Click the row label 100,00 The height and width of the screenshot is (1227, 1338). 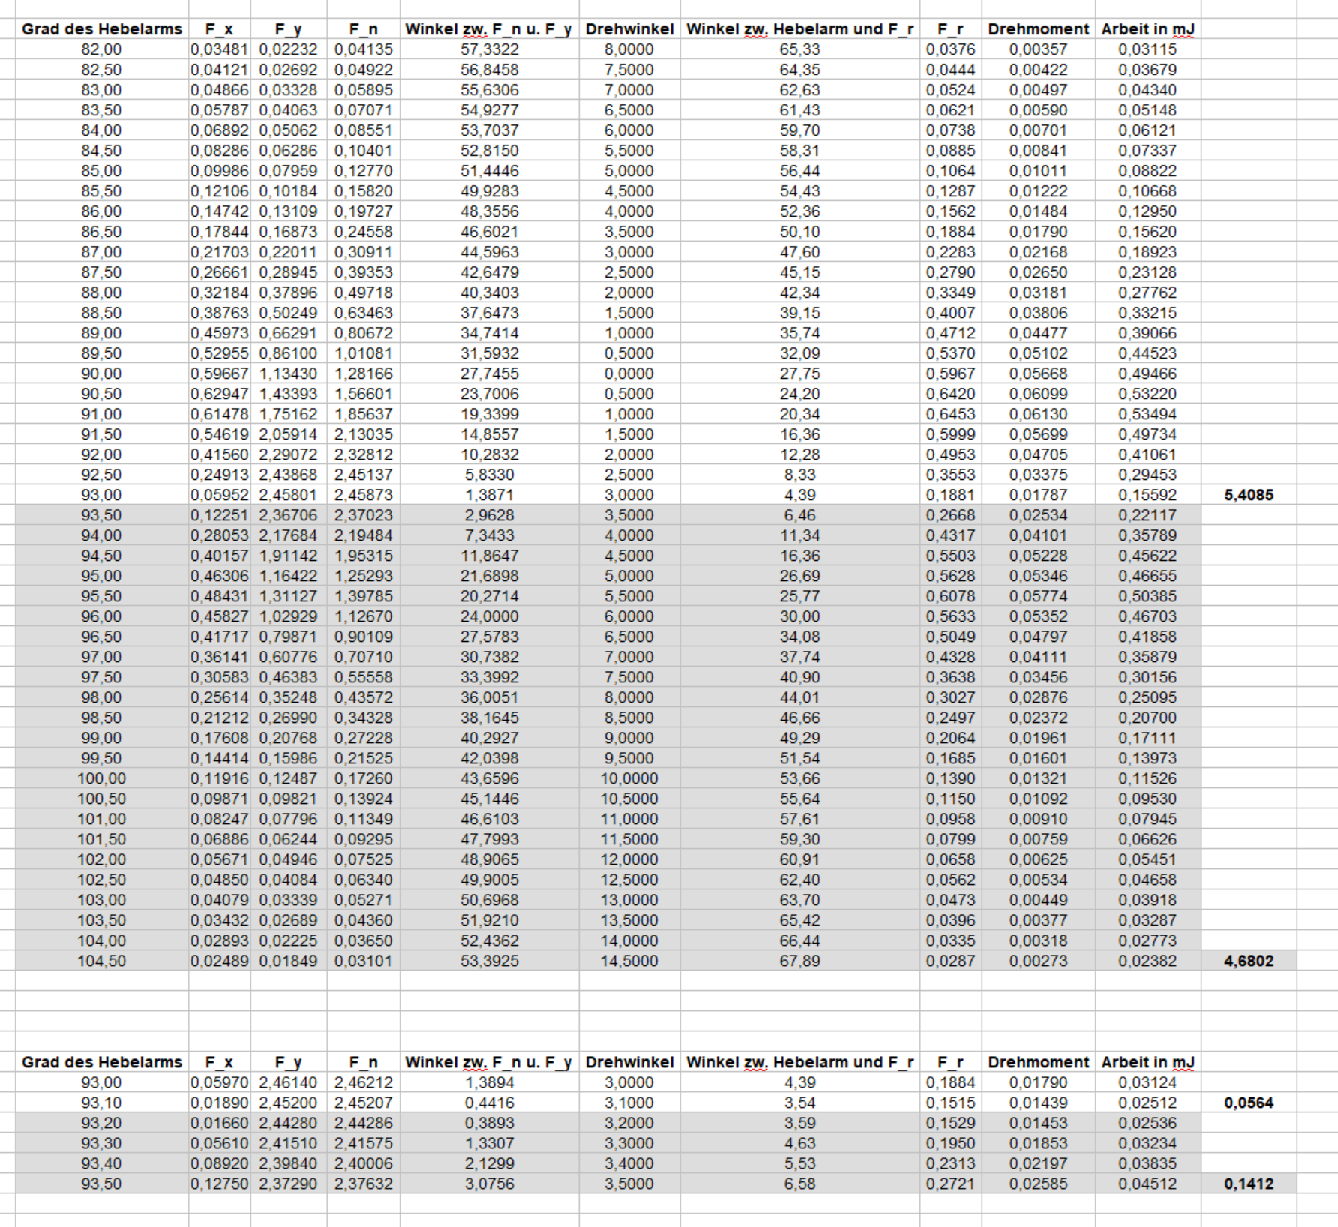101,778
